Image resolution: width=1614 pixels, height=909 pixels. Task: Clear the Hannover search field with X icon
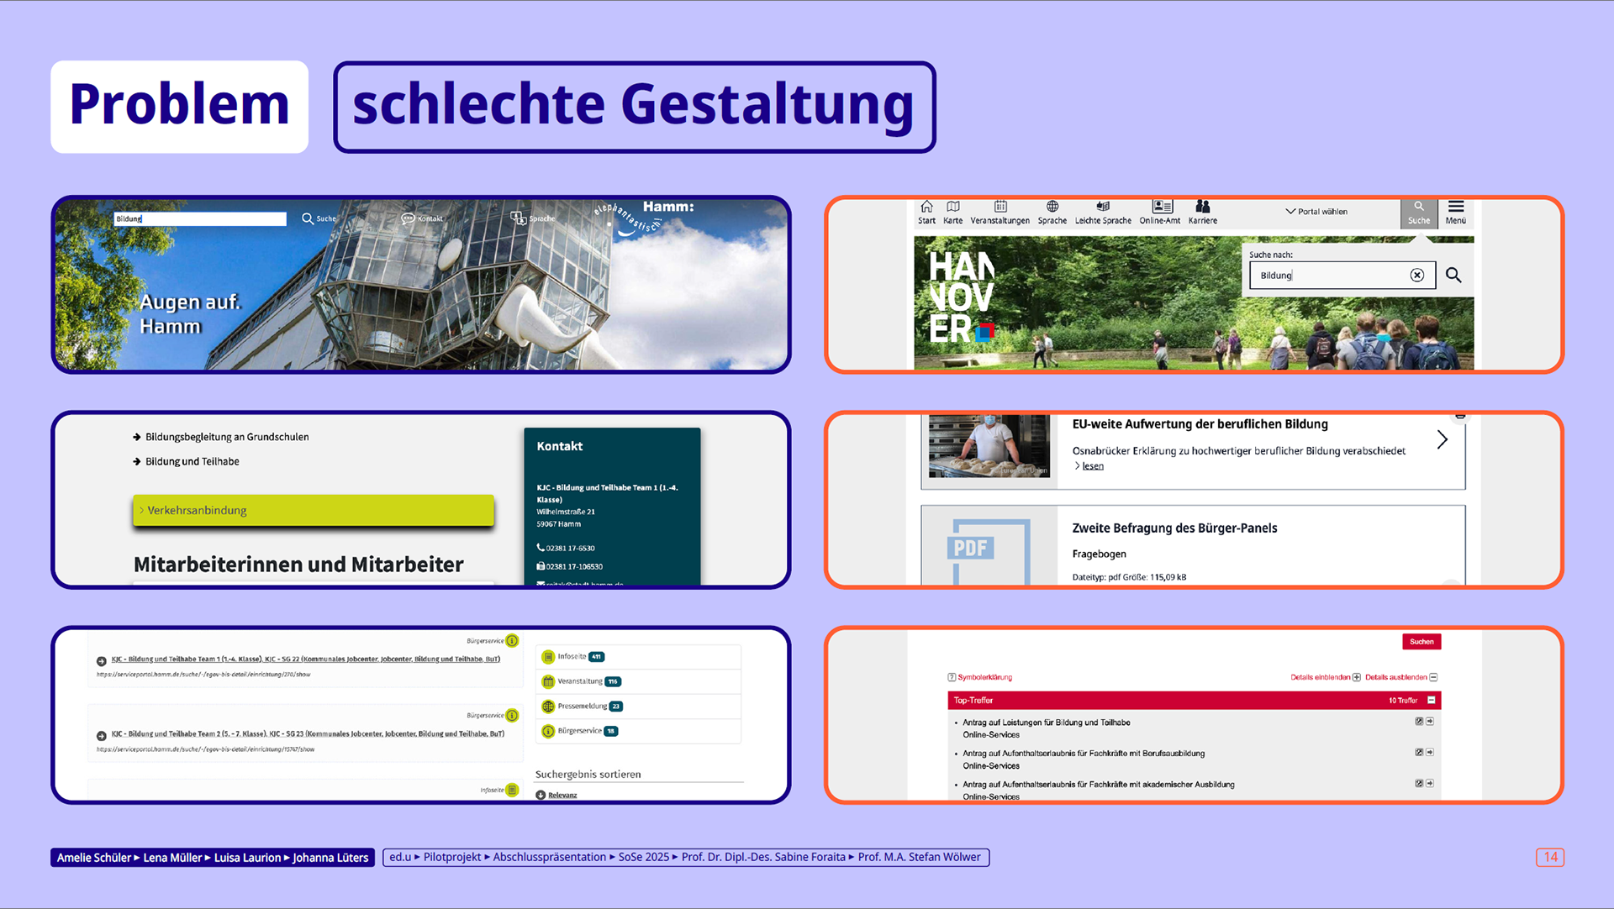click(1416, 276)
